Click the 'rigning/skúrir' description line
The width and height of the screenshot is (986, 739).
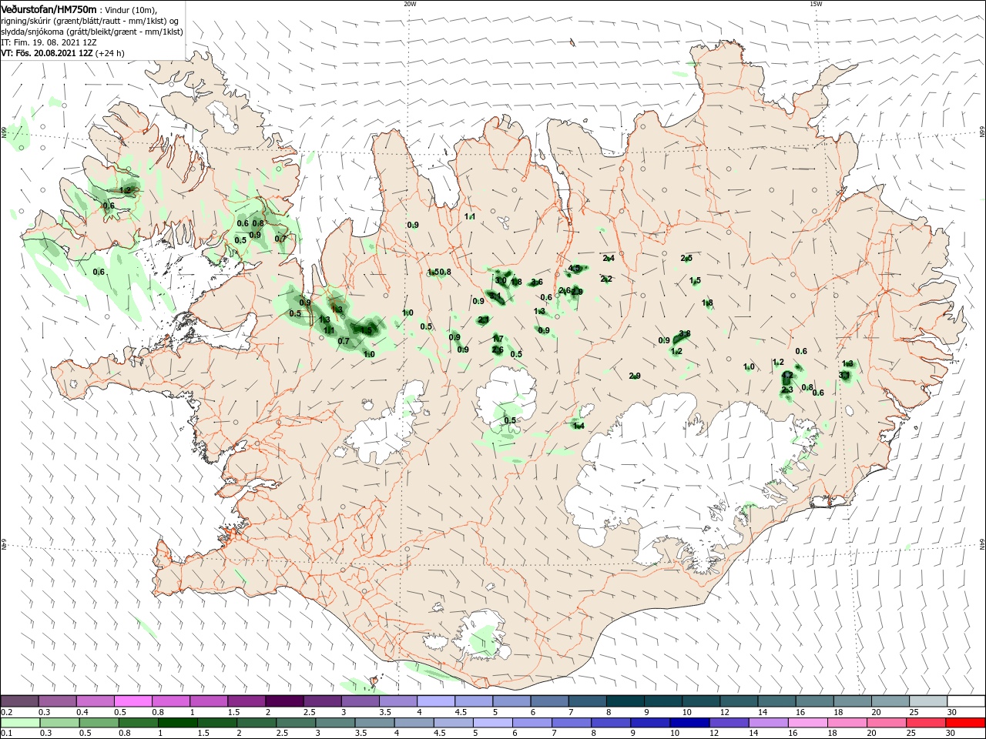(90, 21)
